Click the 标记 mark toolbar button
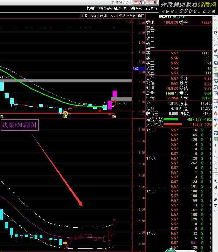The image size is (218, 252). (122, 16)
